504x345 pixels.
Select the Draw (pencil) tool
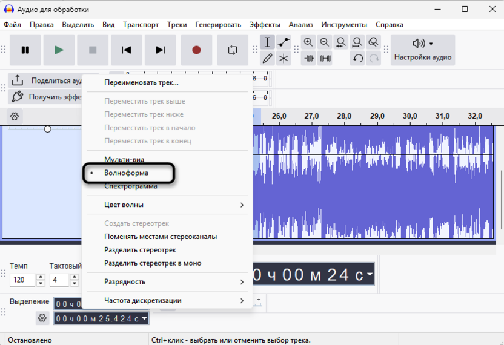[267, 59]
